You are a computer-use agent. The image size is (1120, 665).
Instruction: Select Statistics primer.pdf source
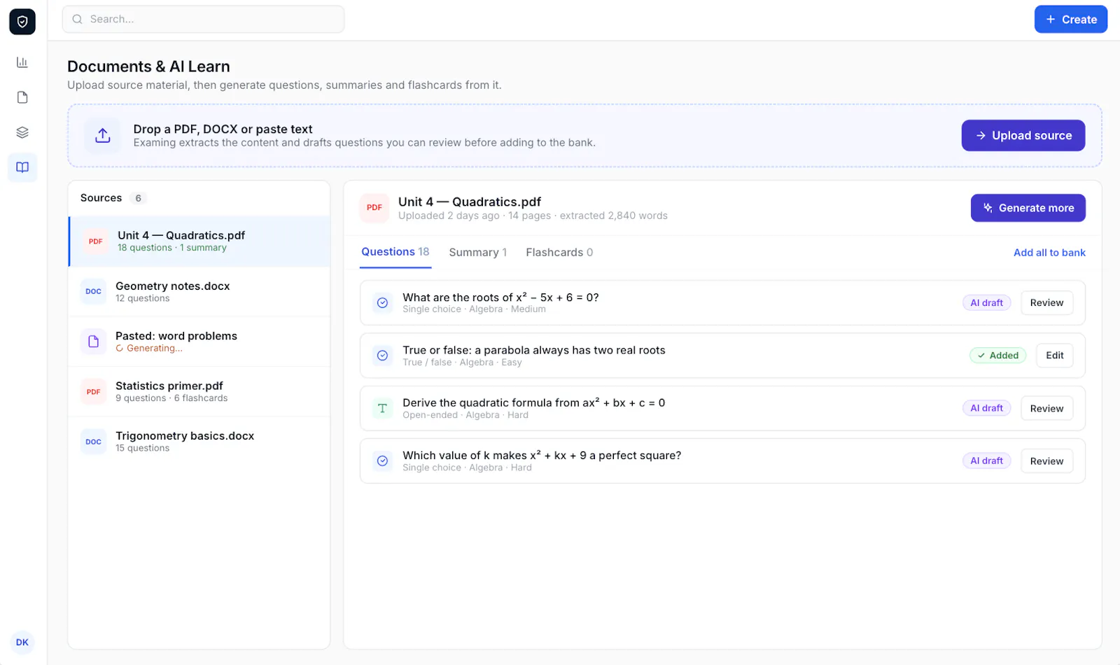[x=199, y=392]
